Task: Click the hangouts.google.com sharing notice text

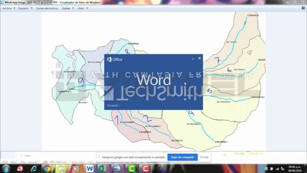Action: pos(134,157)
